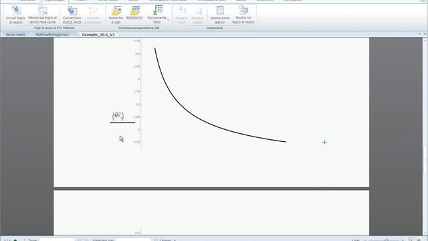Select the Example_10.6_V7 document tab

pyautogui.click(x=98, y=35)
